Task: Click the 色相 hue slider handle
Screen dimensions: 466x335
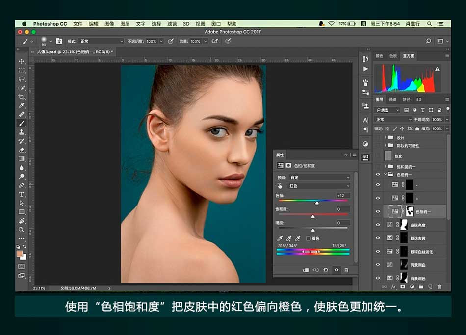Action: pos(317,202)
